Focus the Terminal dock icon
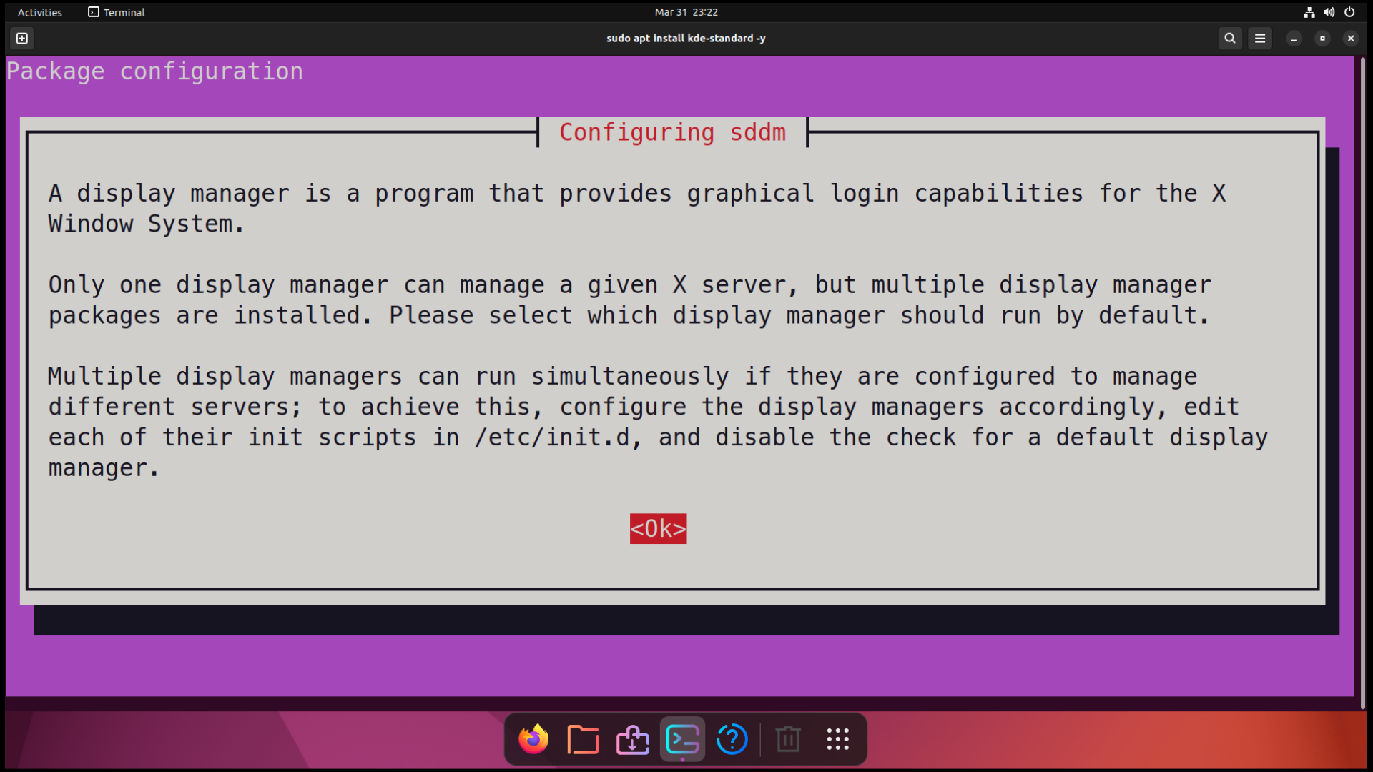Image resolution: width=1373 pixels, height=772 pixels. (682, 739)
